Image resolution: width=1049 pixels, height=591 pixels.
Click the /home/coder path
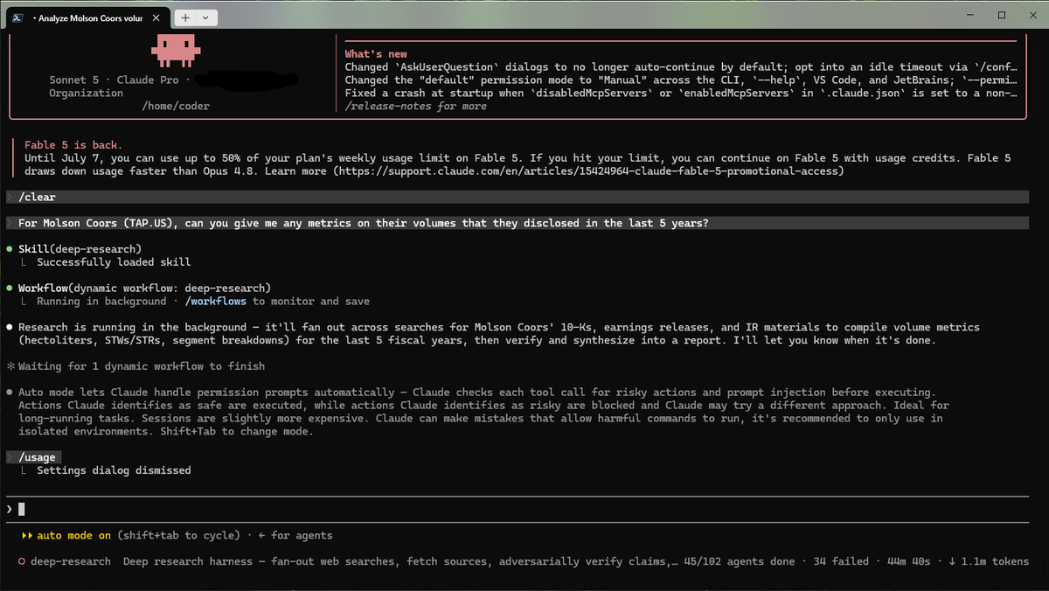pyautogui.click(x=176, y=106)
